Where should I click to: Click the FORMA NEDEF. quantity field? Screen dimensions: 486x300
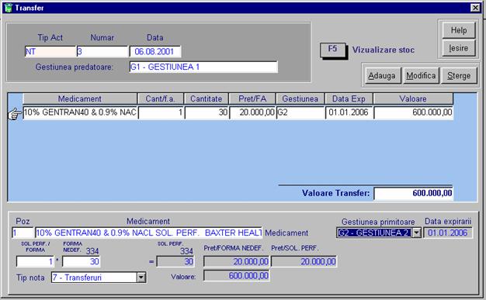(x=82, y=261)
